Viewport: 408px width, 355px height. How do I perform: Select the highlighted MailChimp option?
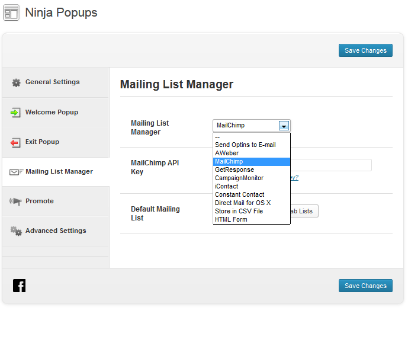click(x=251, y=161)
